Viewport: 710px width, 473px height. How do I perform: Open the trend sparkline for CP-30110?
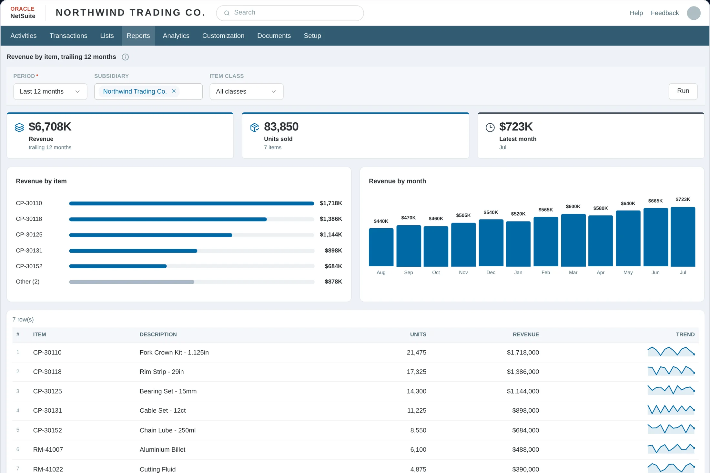coord(671,352)
